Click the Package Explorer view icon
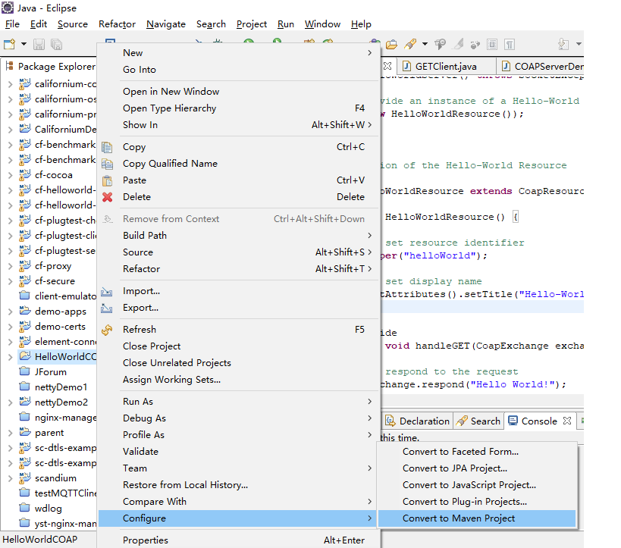621x548 pixels. 10,66
